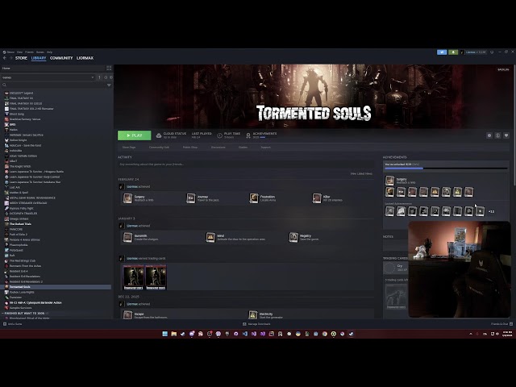Open the Games filter dropdown
The height and width of the screenshot is (387, 516).
click(48, 77)
